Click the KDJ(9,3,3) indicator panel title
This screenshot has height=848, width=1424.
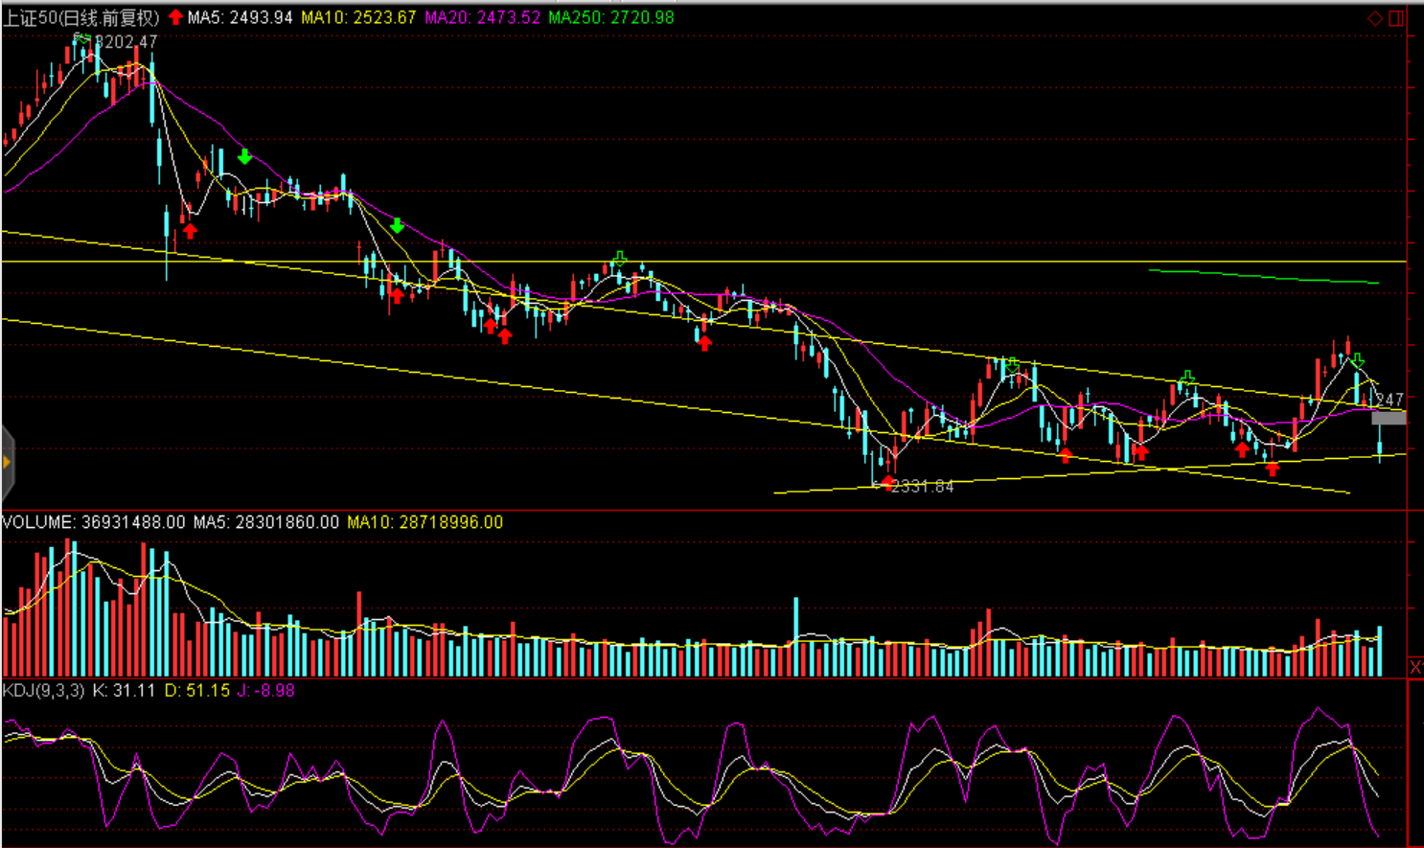coord(43,690)
